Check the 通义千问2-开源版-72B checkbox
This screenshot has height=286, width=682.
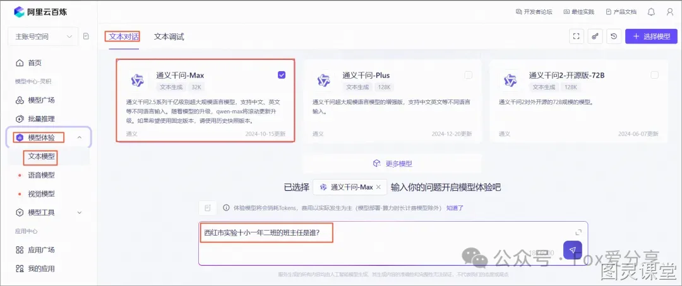click(655, 75)
